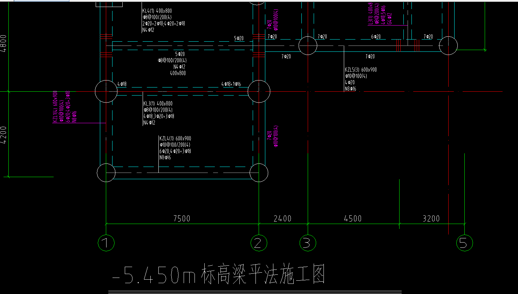Screen dimensions: 518x294
Task: Select the KL4(1) 400x800 beam label
Action: point(157,11)
